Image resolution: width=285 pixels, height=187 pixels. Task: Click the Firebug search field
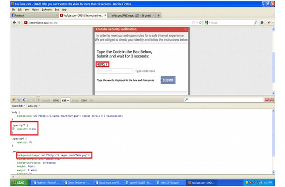(x=224, y=100)
